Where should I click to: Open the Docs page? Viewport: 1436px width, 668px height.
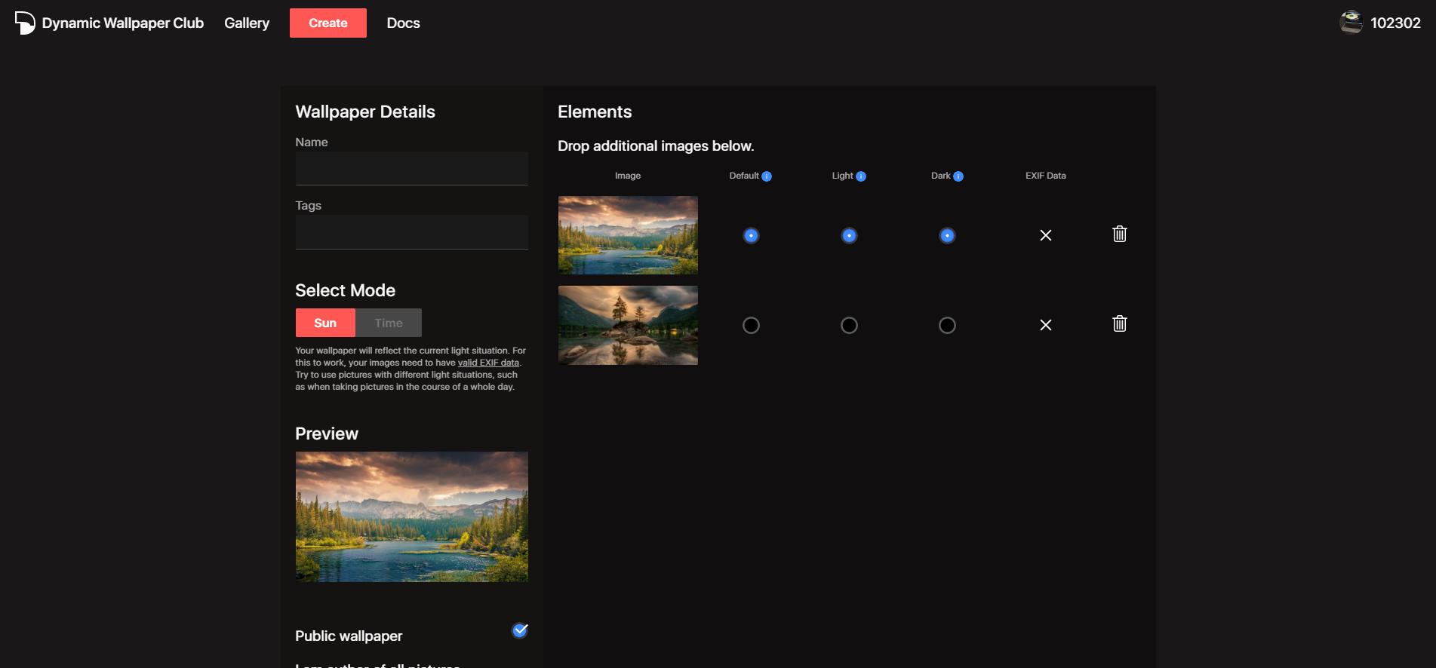[403, 23]
